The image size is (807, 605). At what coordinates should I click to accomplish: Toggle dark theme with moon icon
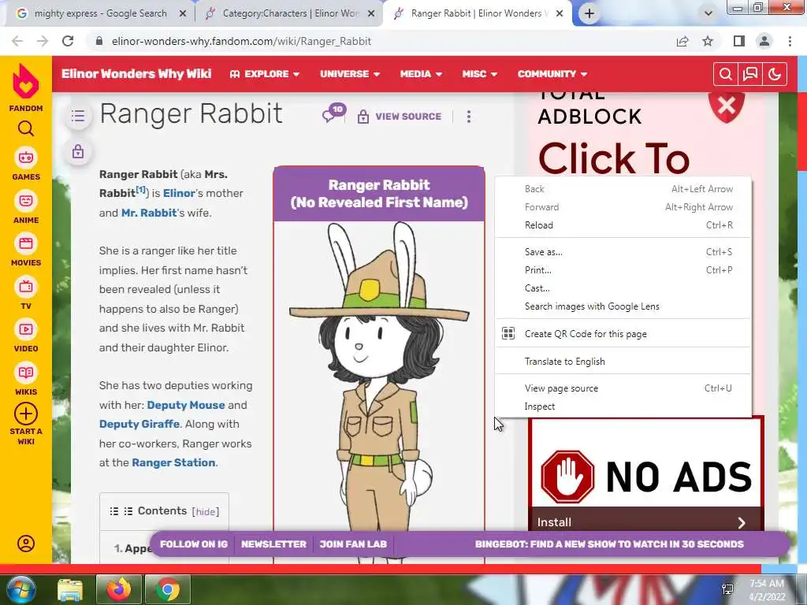point(775,74)
